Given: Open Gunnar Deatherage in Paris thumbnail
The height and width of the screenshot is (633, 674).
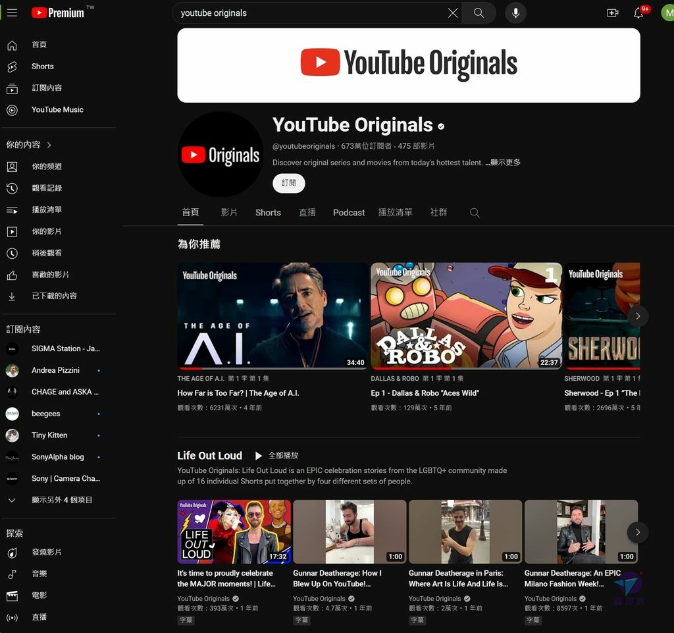Looking at the screenshot, I should pyautogui.click(x=465, y=532).
